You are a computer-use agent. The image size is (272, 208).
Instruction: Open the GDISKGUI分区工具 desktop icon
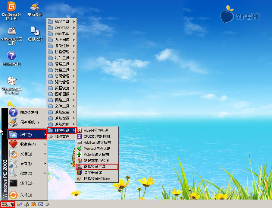[x=11, y=36]
